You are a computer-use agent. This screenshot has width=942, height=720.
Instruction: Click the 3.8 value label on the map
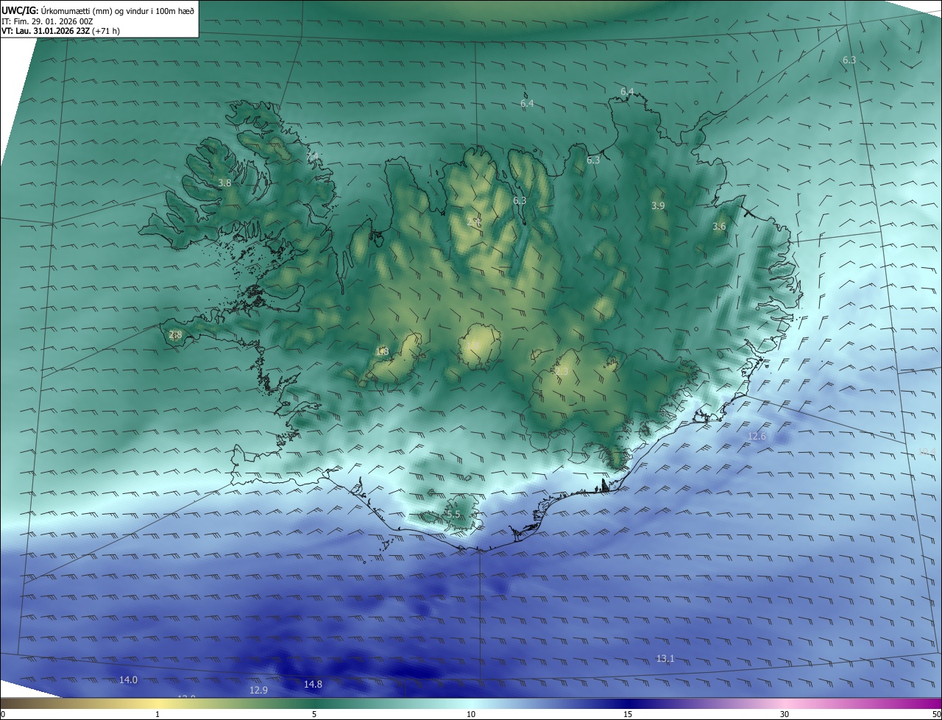click(x=225, y=183)
